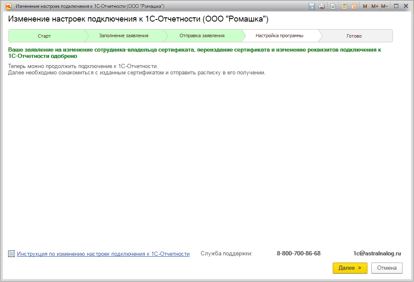Screen dimensions: 414x282
Task: Click the printer icon in title bar
Action: pyautogui.click(x=322, y=6)
